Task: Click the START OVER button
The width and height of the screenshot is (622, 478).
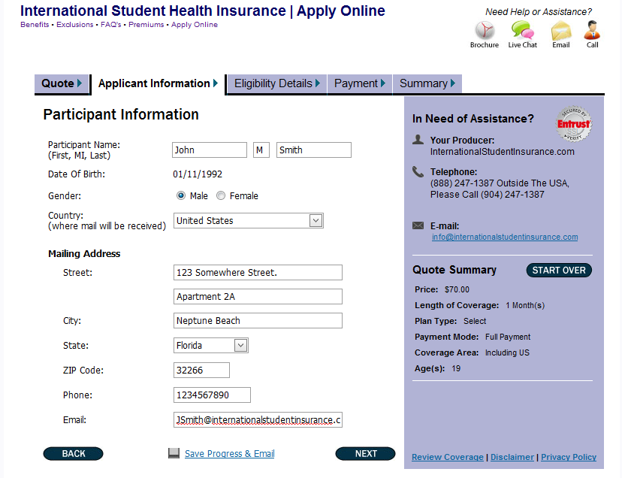Action: pyautogui.click(x=559, y=271)
